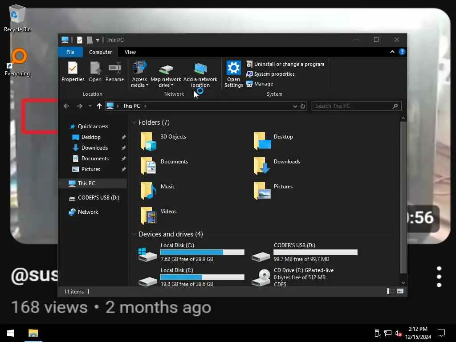Click Manage in the System group
The image size is (456, 342).
260,84
